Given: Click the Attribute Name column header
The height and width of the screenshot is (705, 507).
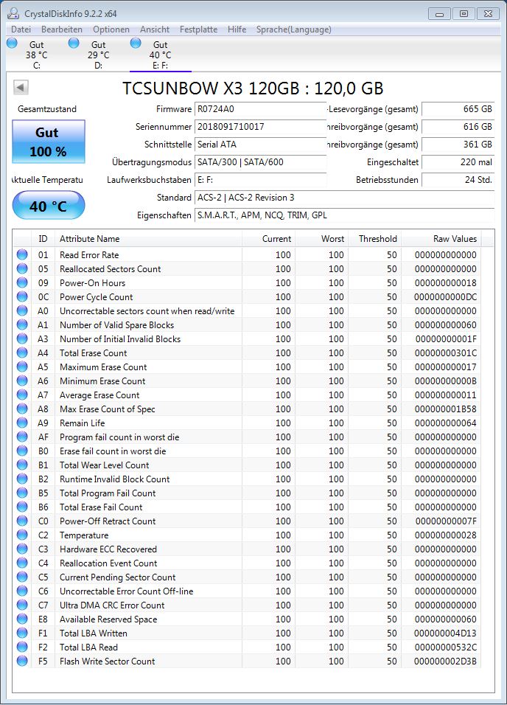Looking at the screenshot, I should (x=148, y=239).
